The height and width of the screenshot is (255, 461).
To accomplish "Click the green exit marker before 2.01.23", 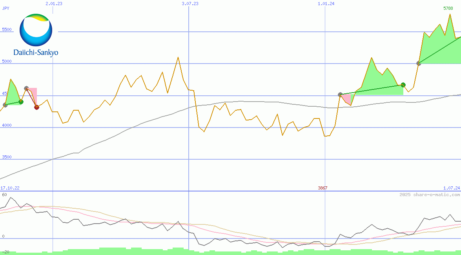I will pos(21,102).
